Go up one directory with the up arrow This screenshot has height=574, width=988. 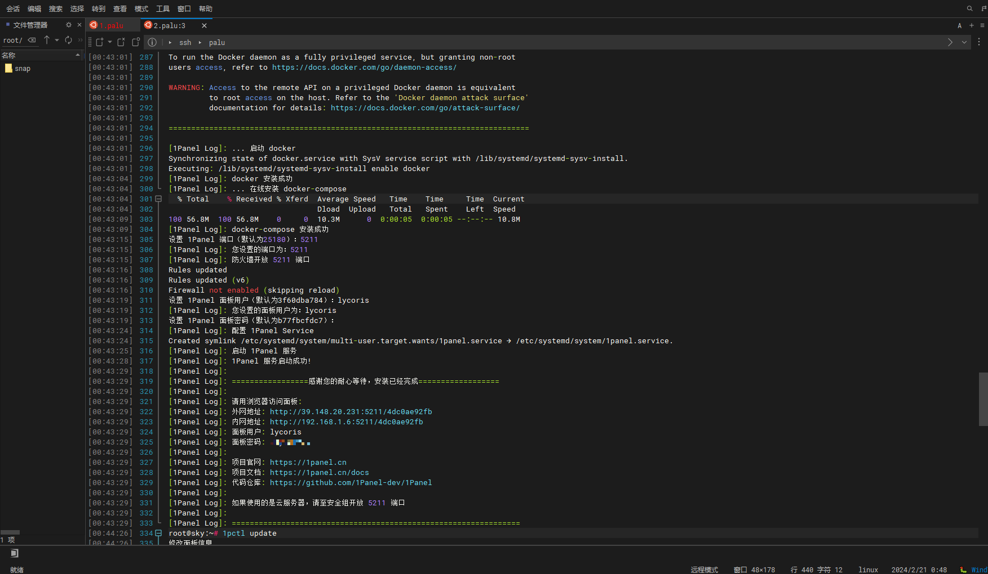click(47, 40)
